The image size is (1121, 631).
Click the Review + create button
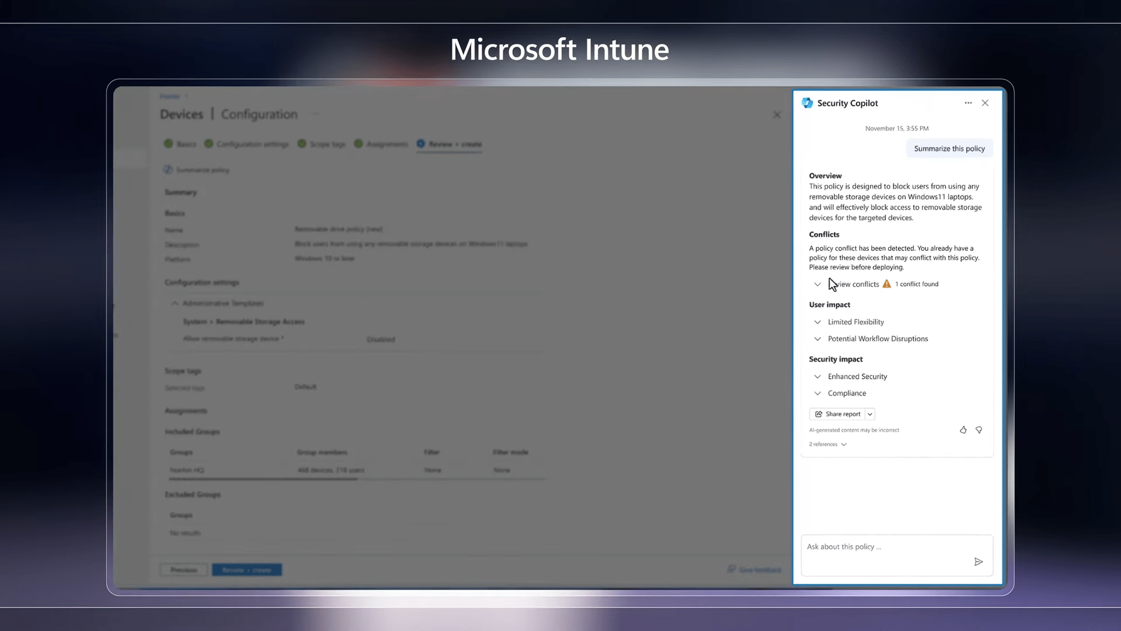point(246,570)
